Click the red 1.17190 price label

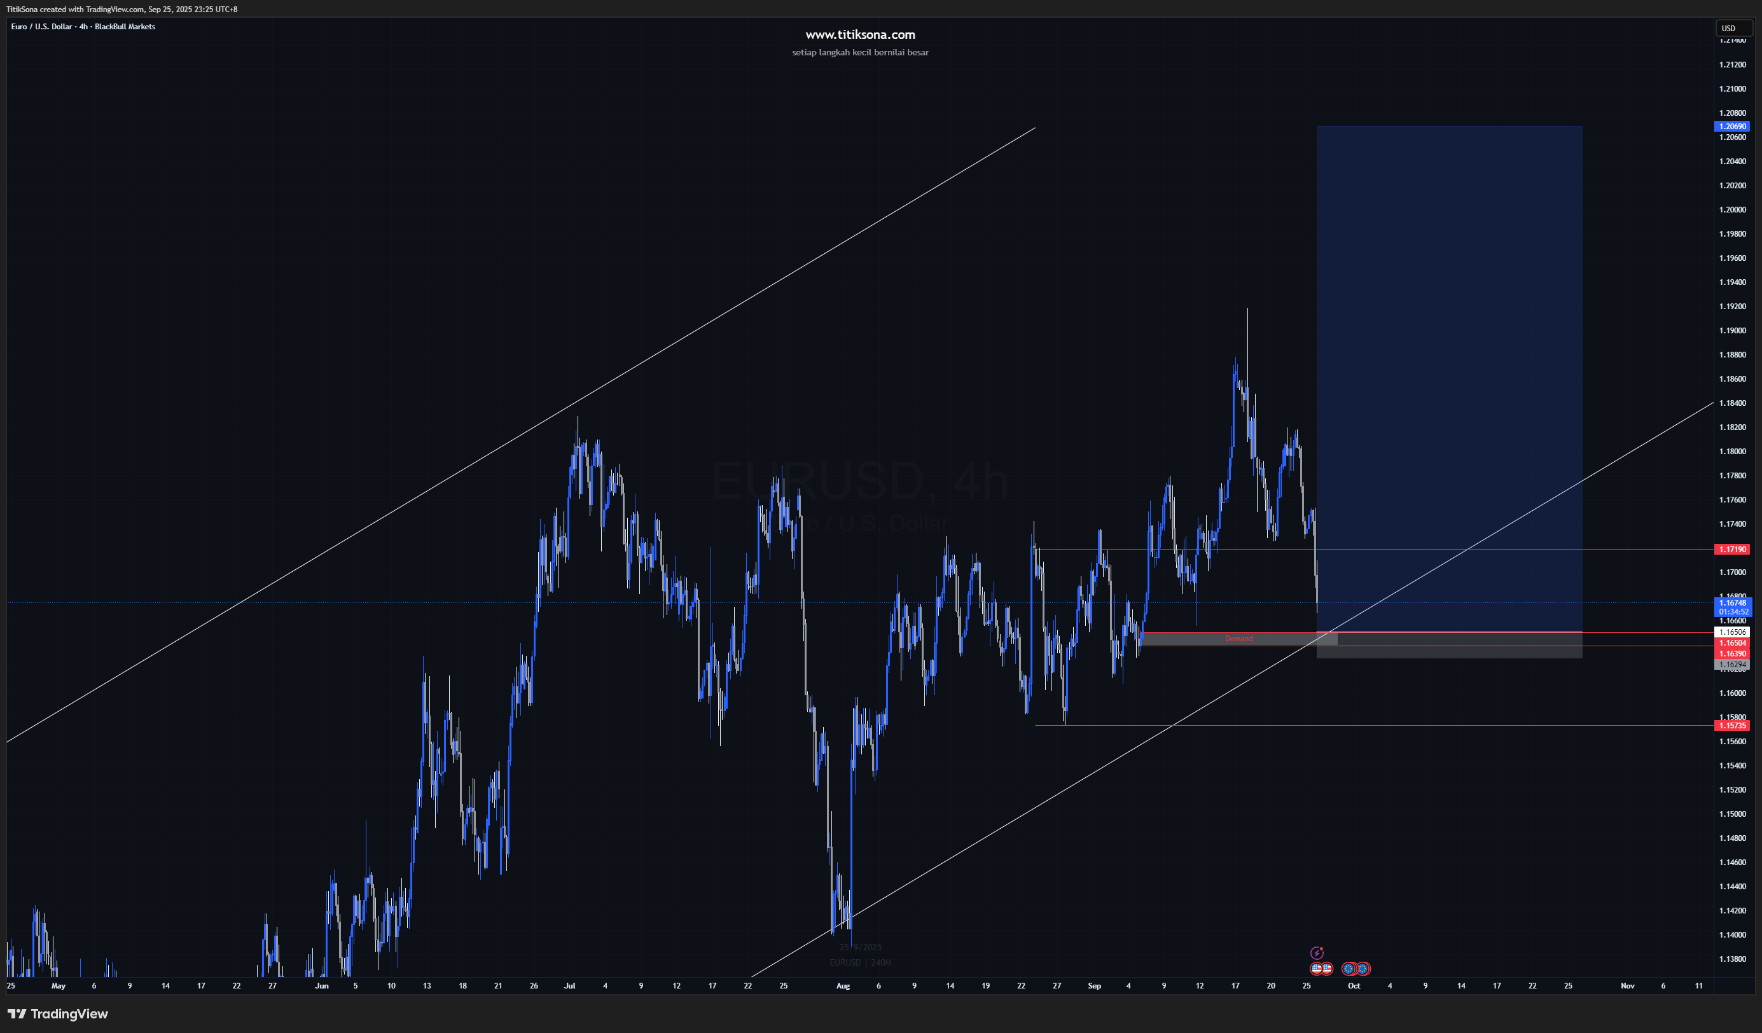[1732, 550]
